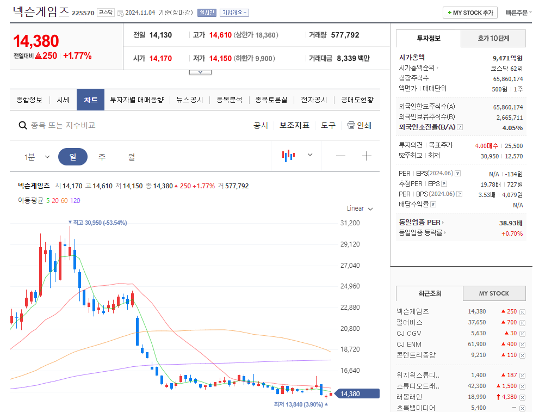Open the 1분 minute interval dropdown
The image size is (533, 412).
pyautogui.click(x=37, y=157)
